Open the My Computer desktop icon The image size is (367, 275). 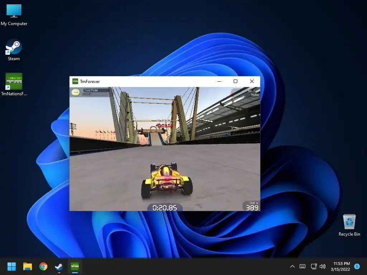point(14,14)
